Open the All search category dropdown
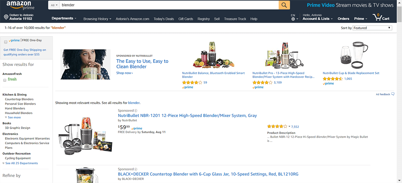The width and height of the screenshot is (402, 183). [54, 5]
